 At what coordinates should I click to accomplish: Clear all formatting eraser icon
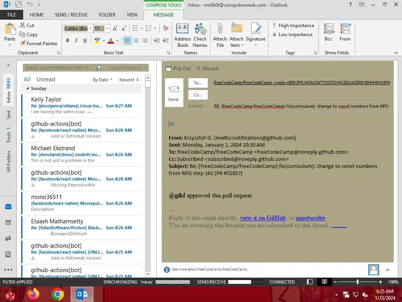tap(166, 28)
